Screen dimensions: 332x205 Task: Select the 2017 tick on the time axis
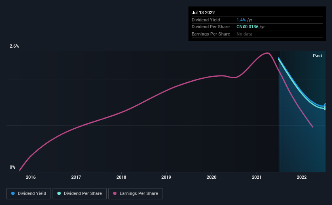(x=76, y=177)
